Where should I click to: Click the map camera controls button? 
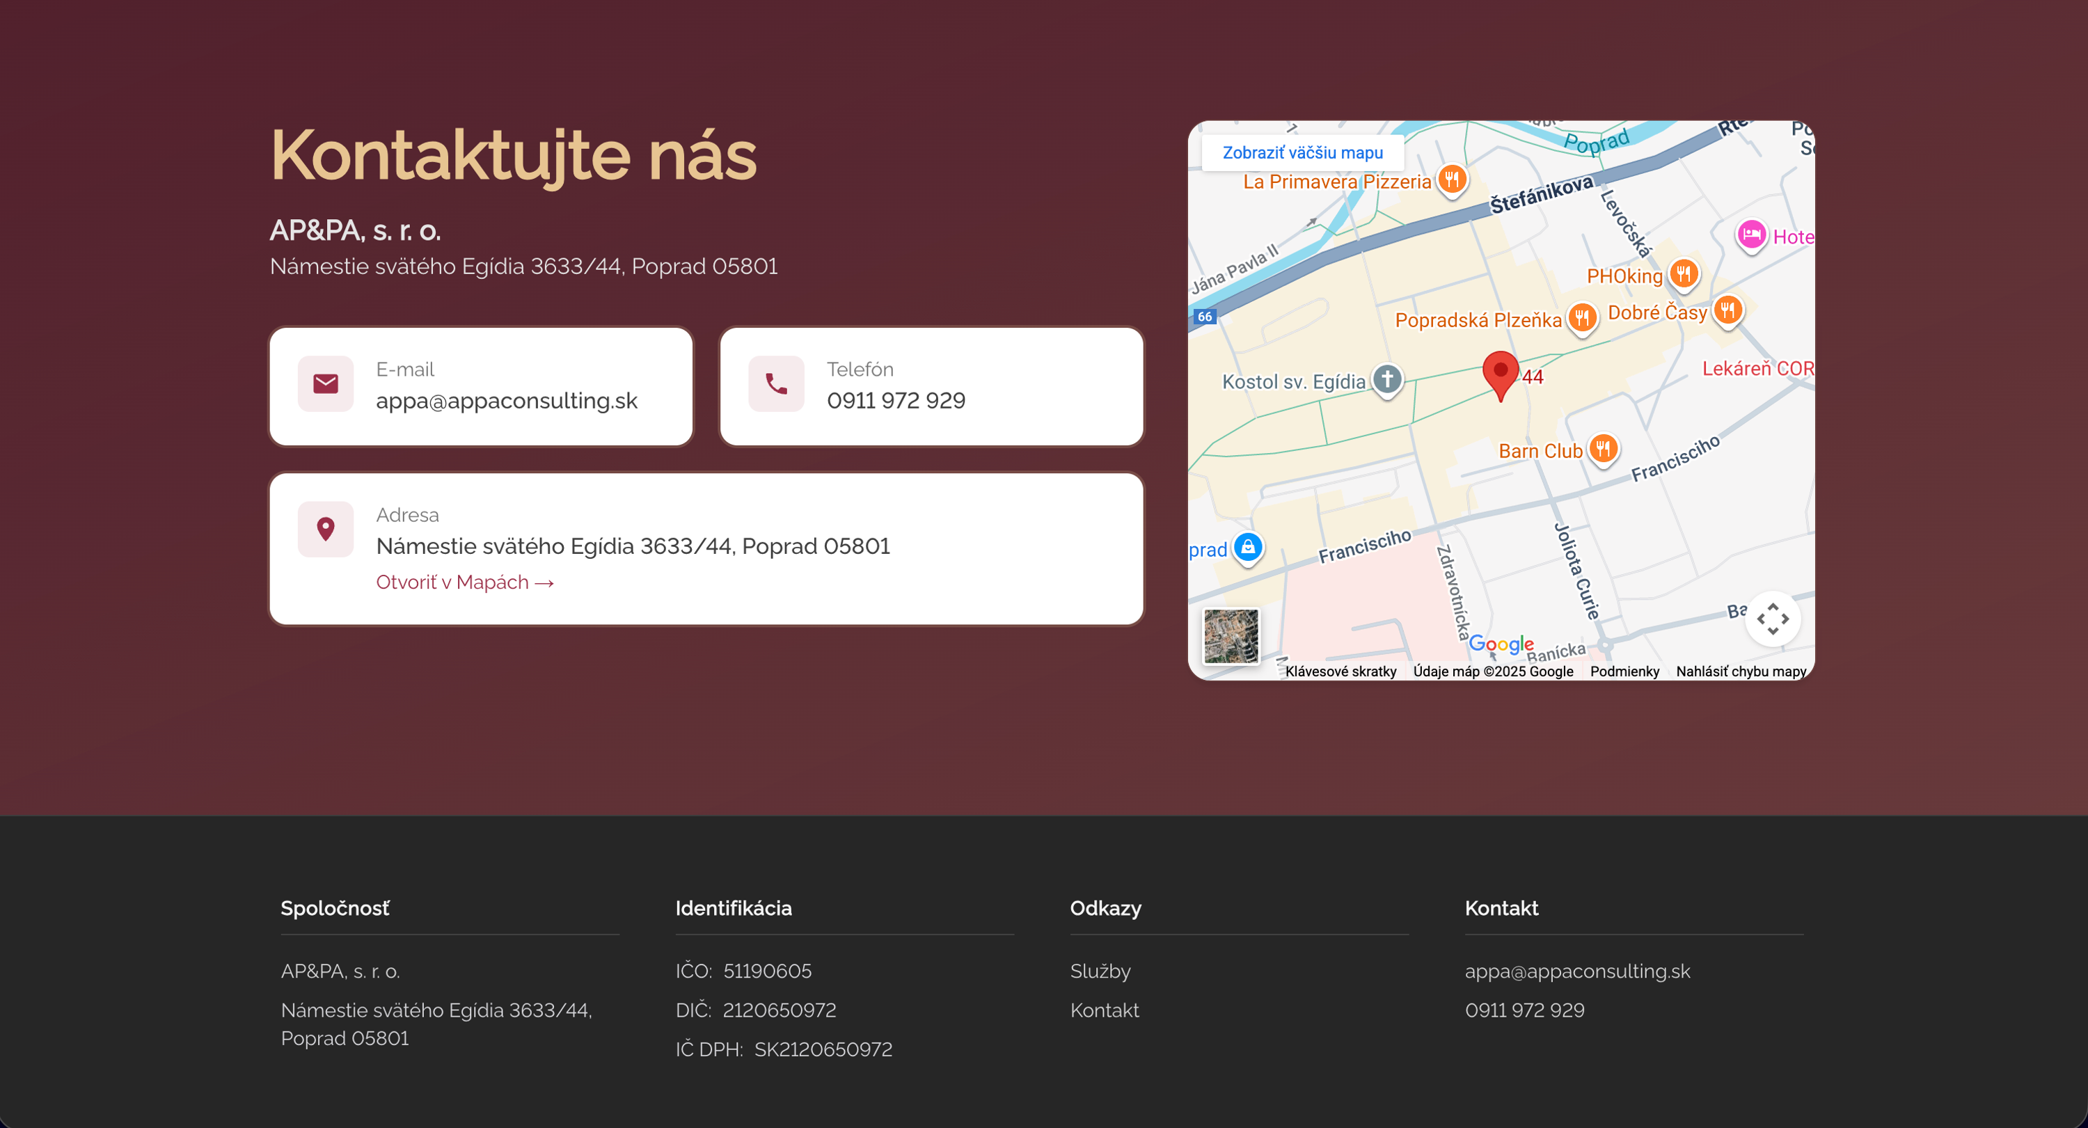click(x=1773, y=619)
